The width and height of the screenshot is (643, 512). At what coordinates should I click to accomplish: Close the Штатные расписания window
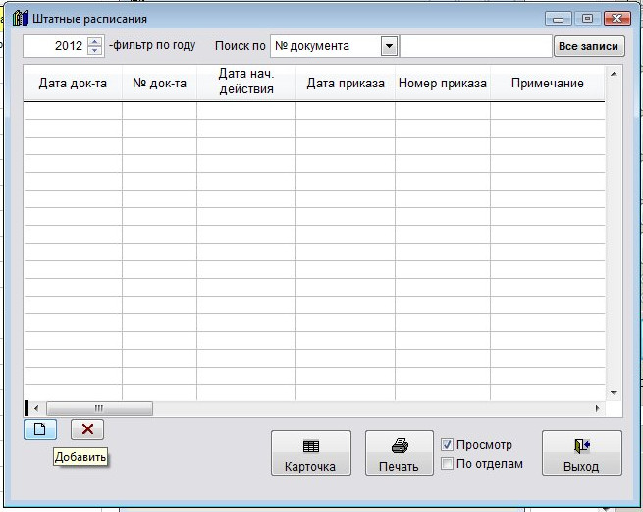[617, 19]
